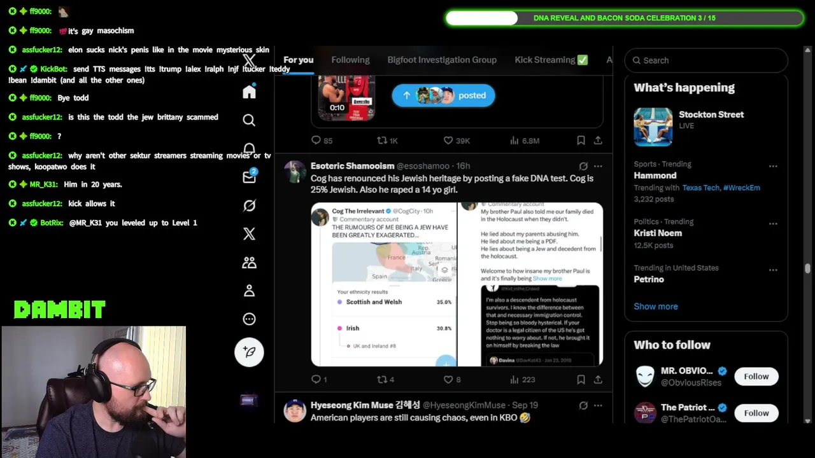Open the right-side screenshot image of tweet
This screenshot has height=458, width=815.
pos(530,284)
